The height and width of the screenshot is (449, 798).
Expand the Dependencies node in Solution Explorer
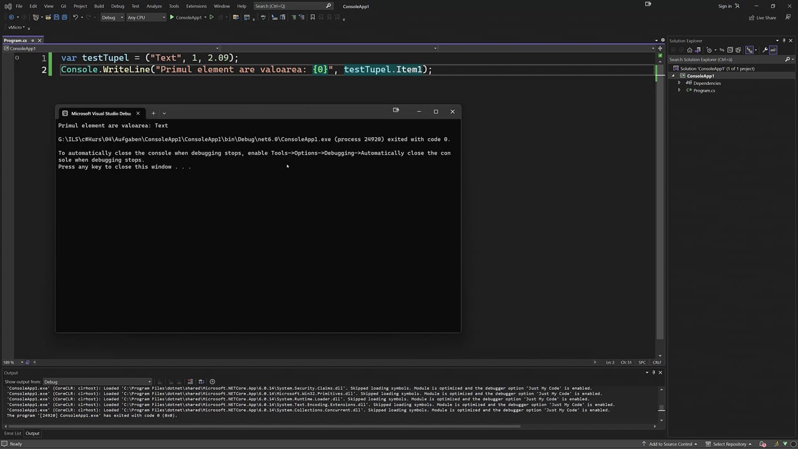(x=680, y=83)
